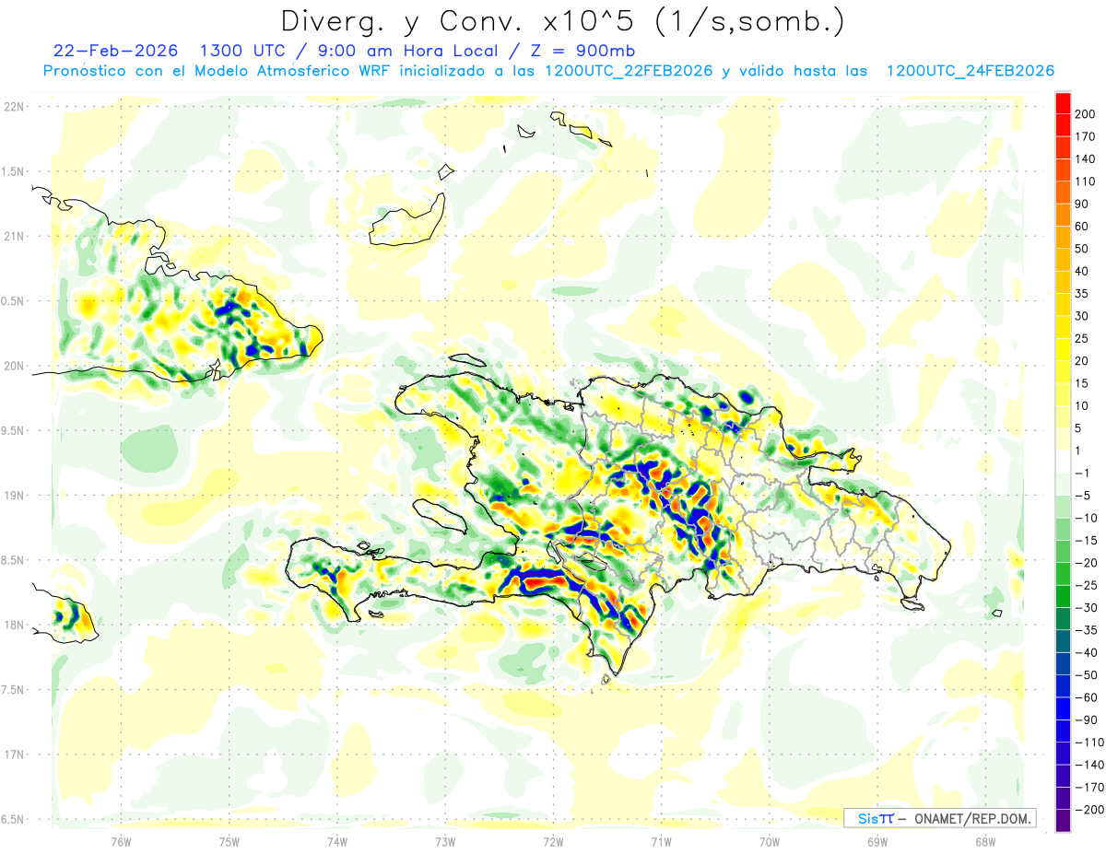This screenshot has height=854, width=1106.
Task: Click the '72W' longitude label
Action: coord(553,840)
